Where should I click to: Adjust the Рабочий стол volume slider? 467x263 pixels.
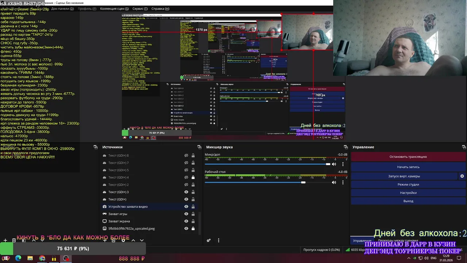[267, 182]
